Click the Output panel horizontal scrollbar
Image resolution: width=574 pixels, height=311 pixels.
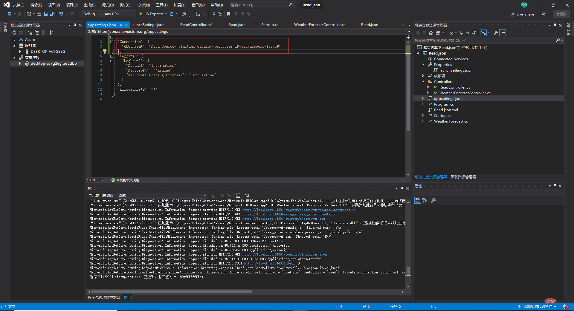172,292
